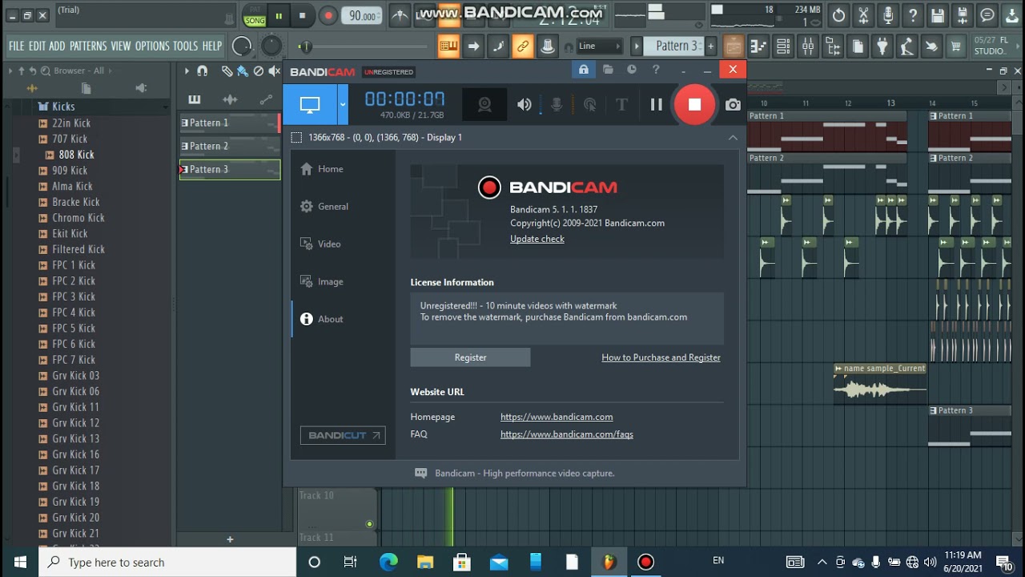Adjust the main volume knob
This screenshot has width=1025, height=577.
pos(242,46)
